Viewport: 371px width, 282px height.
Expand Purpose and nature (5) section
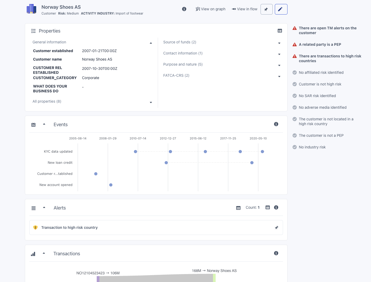point(279,65)
